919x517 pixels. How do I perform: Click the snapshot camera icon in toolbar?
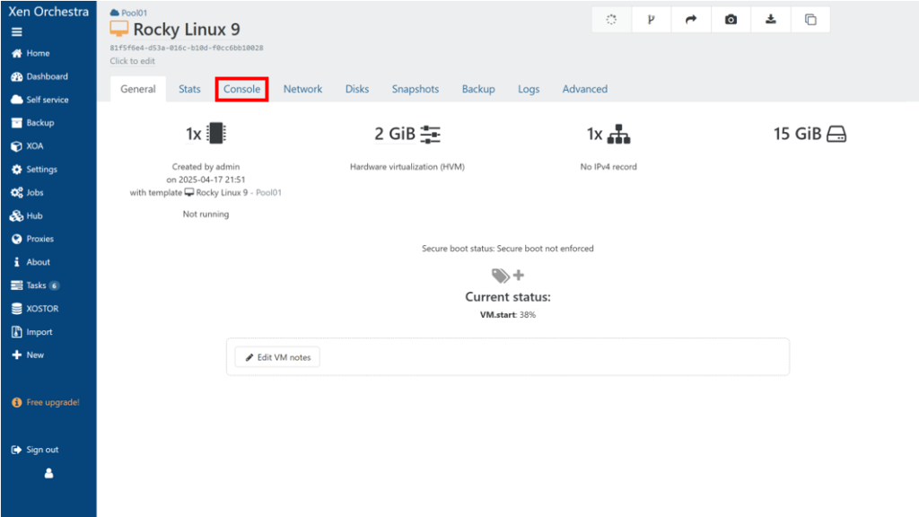(x=731, y=20)
